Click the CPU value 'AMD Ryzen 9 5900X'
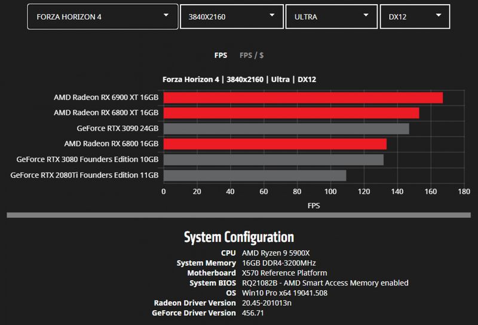Image resolution: width=478 pixels, height=325 pixels. pos(276,253)
